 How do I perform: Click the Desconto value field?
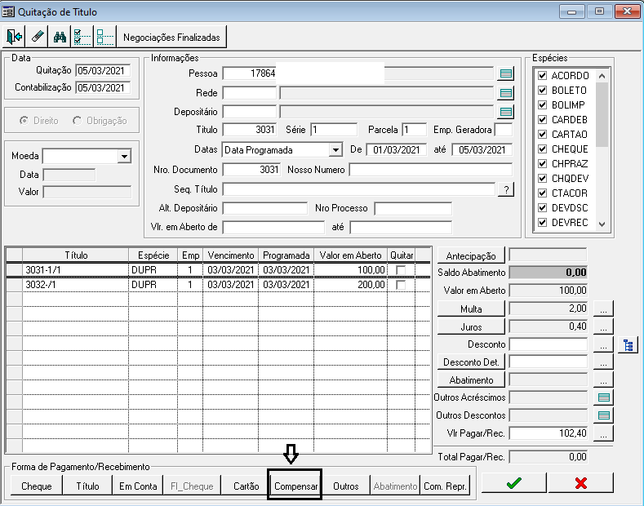click(x=549, y=344)
